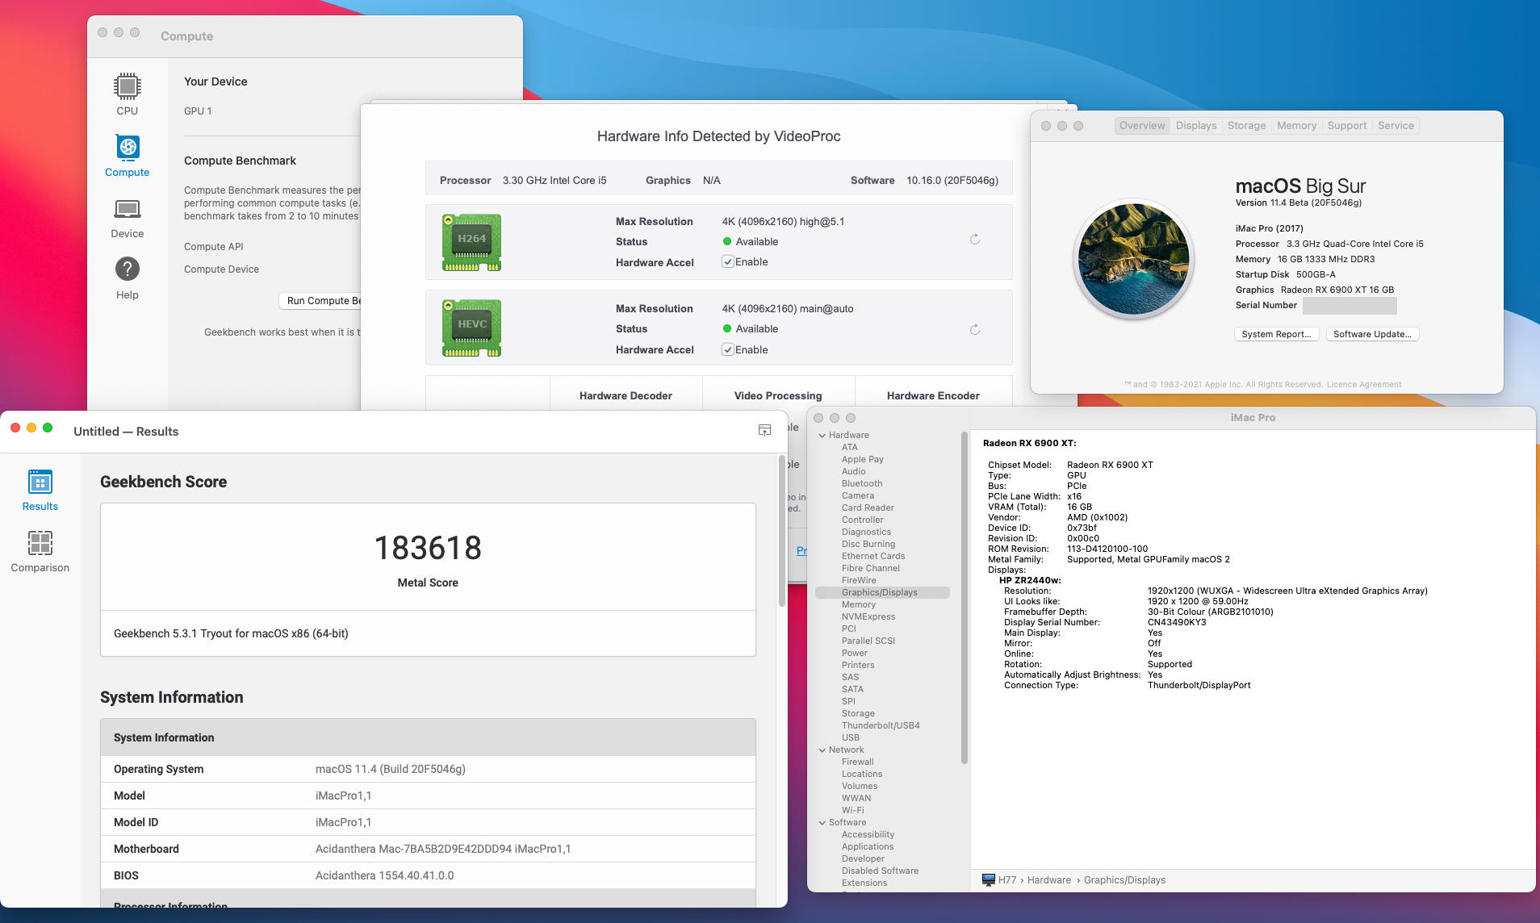Screen dimensions: 1540x923
Task: Select Wi-Fi under Network
Action: [853, 811]
